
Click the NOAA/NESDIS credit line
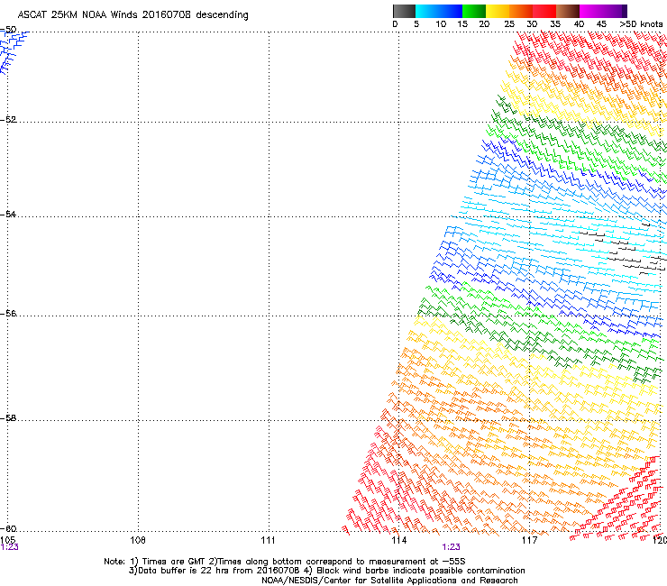coord(389,581)
